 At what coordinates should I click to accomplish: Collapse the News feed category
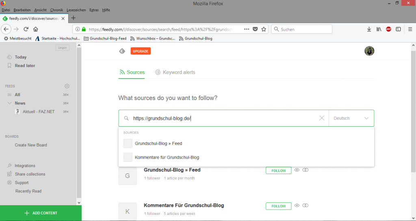[x=10, y=103]
